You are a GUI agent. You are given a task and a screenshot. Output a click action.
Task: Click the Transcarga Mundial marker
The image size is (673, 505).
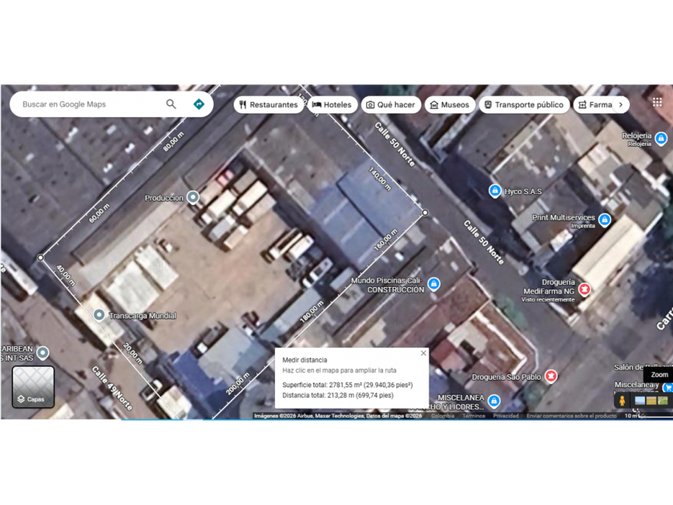(x=99, y=315)
